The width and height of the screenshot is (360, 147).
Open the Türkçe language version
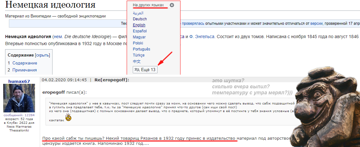tap(138, 55)
